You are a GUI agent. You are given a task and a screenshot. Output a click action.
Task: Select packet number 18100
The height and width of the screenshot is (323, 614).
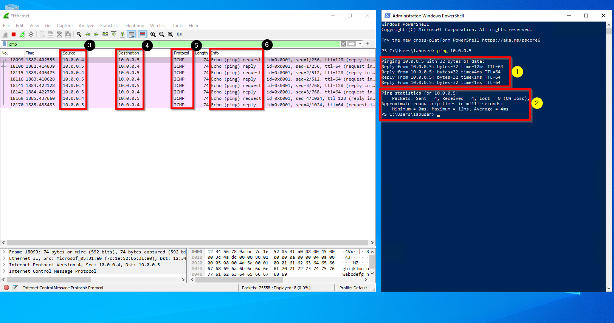188,66
